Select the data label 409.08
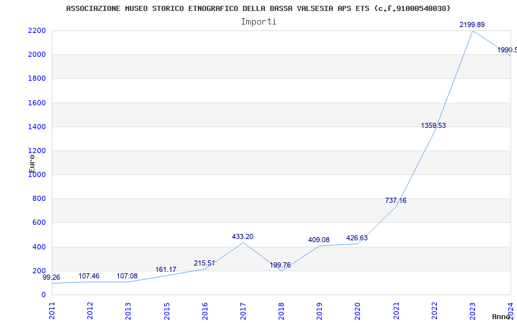517x323 pixels. click(x=319, y=240)
